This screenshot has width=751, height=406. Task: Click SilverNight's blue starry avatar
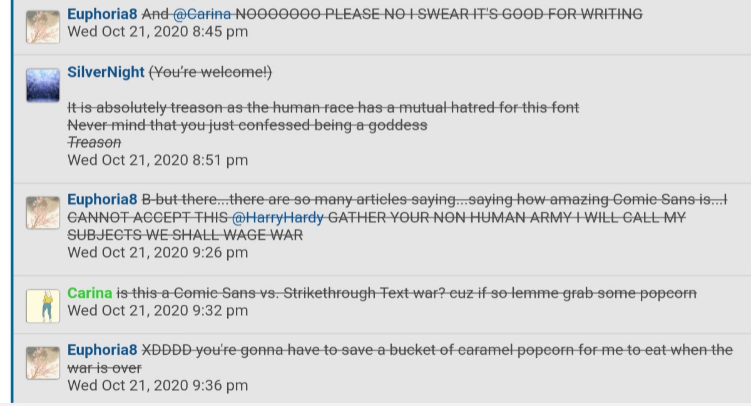tap(43, 85)
